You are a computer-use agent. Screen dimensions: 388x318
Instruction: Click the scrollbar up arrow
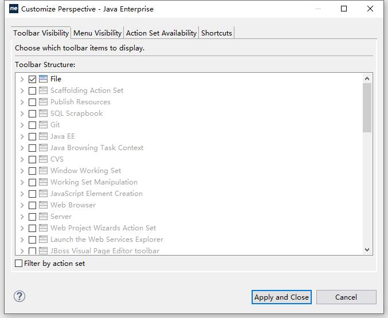(367, 78)
